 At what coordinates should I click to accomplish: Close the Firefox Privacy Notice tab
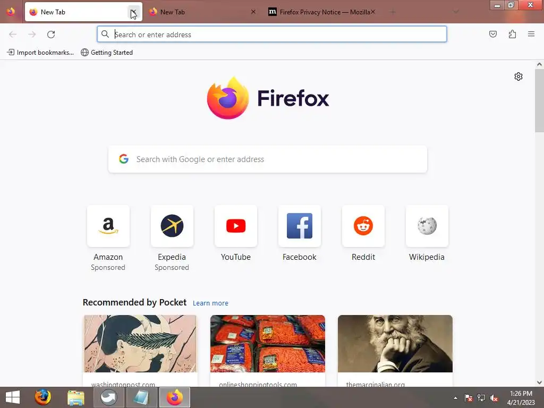[372, 12]
